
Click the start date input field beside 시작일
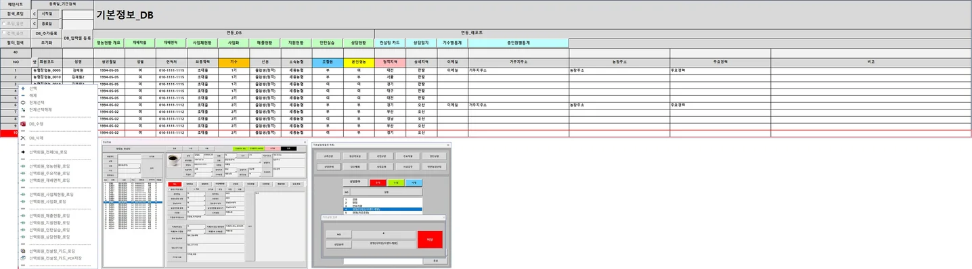click(x=77, y=14)
